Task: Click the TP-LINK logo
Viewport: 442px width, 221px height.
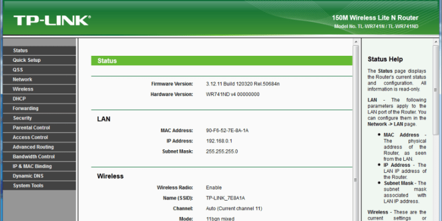Action: coord(52,20)
